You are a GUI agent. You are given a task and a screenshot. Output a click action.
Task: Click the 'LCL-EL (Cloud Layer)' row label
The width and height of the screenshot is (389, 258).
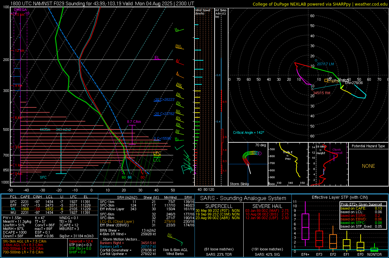click(x=117, y=221)
